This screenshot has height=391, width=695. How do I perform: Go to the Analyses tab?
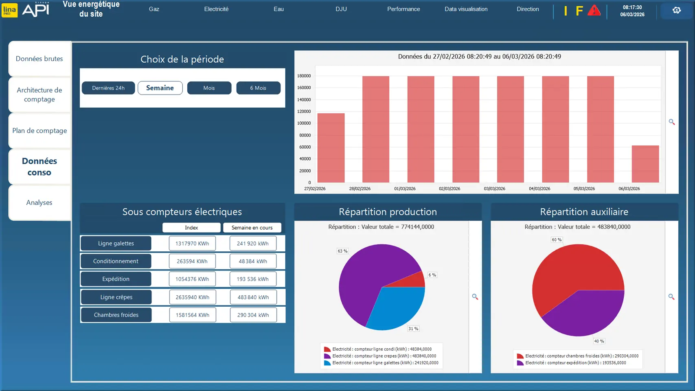(39, 202)
